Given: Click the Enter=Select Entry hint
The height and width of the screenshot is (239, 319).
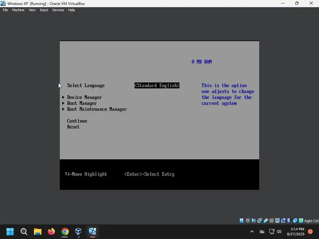Looking at the screenshot, I should coord(149,174).
